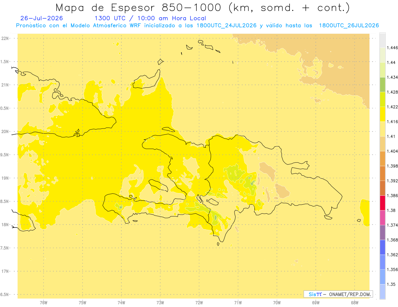The image size is (398, 307).
Task: Click the legend value 1.404
Action: pyautogui.click(x=392, y=151)
